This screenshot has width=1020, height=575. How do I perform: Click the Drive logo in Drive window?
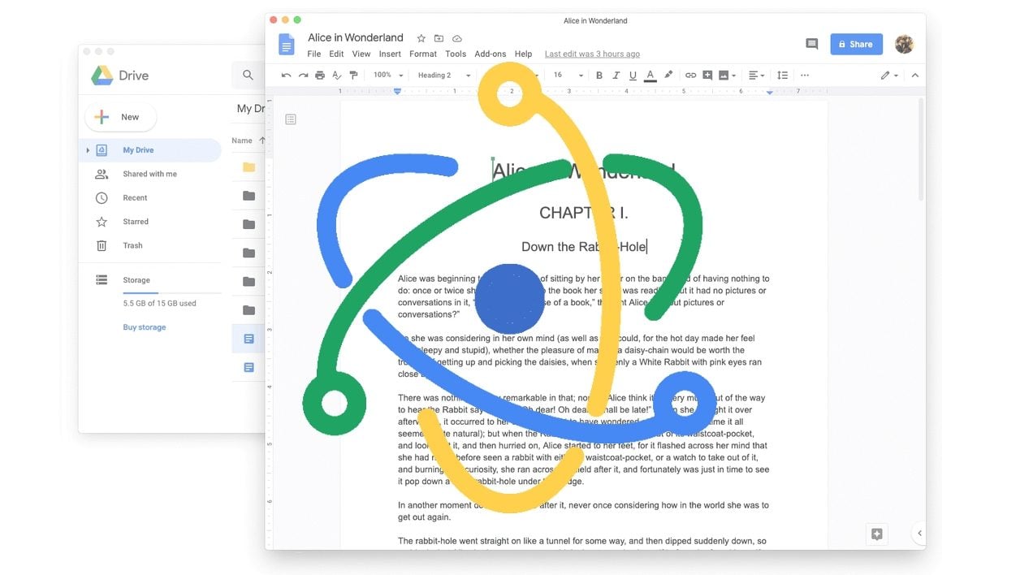[x=119, y=76]
